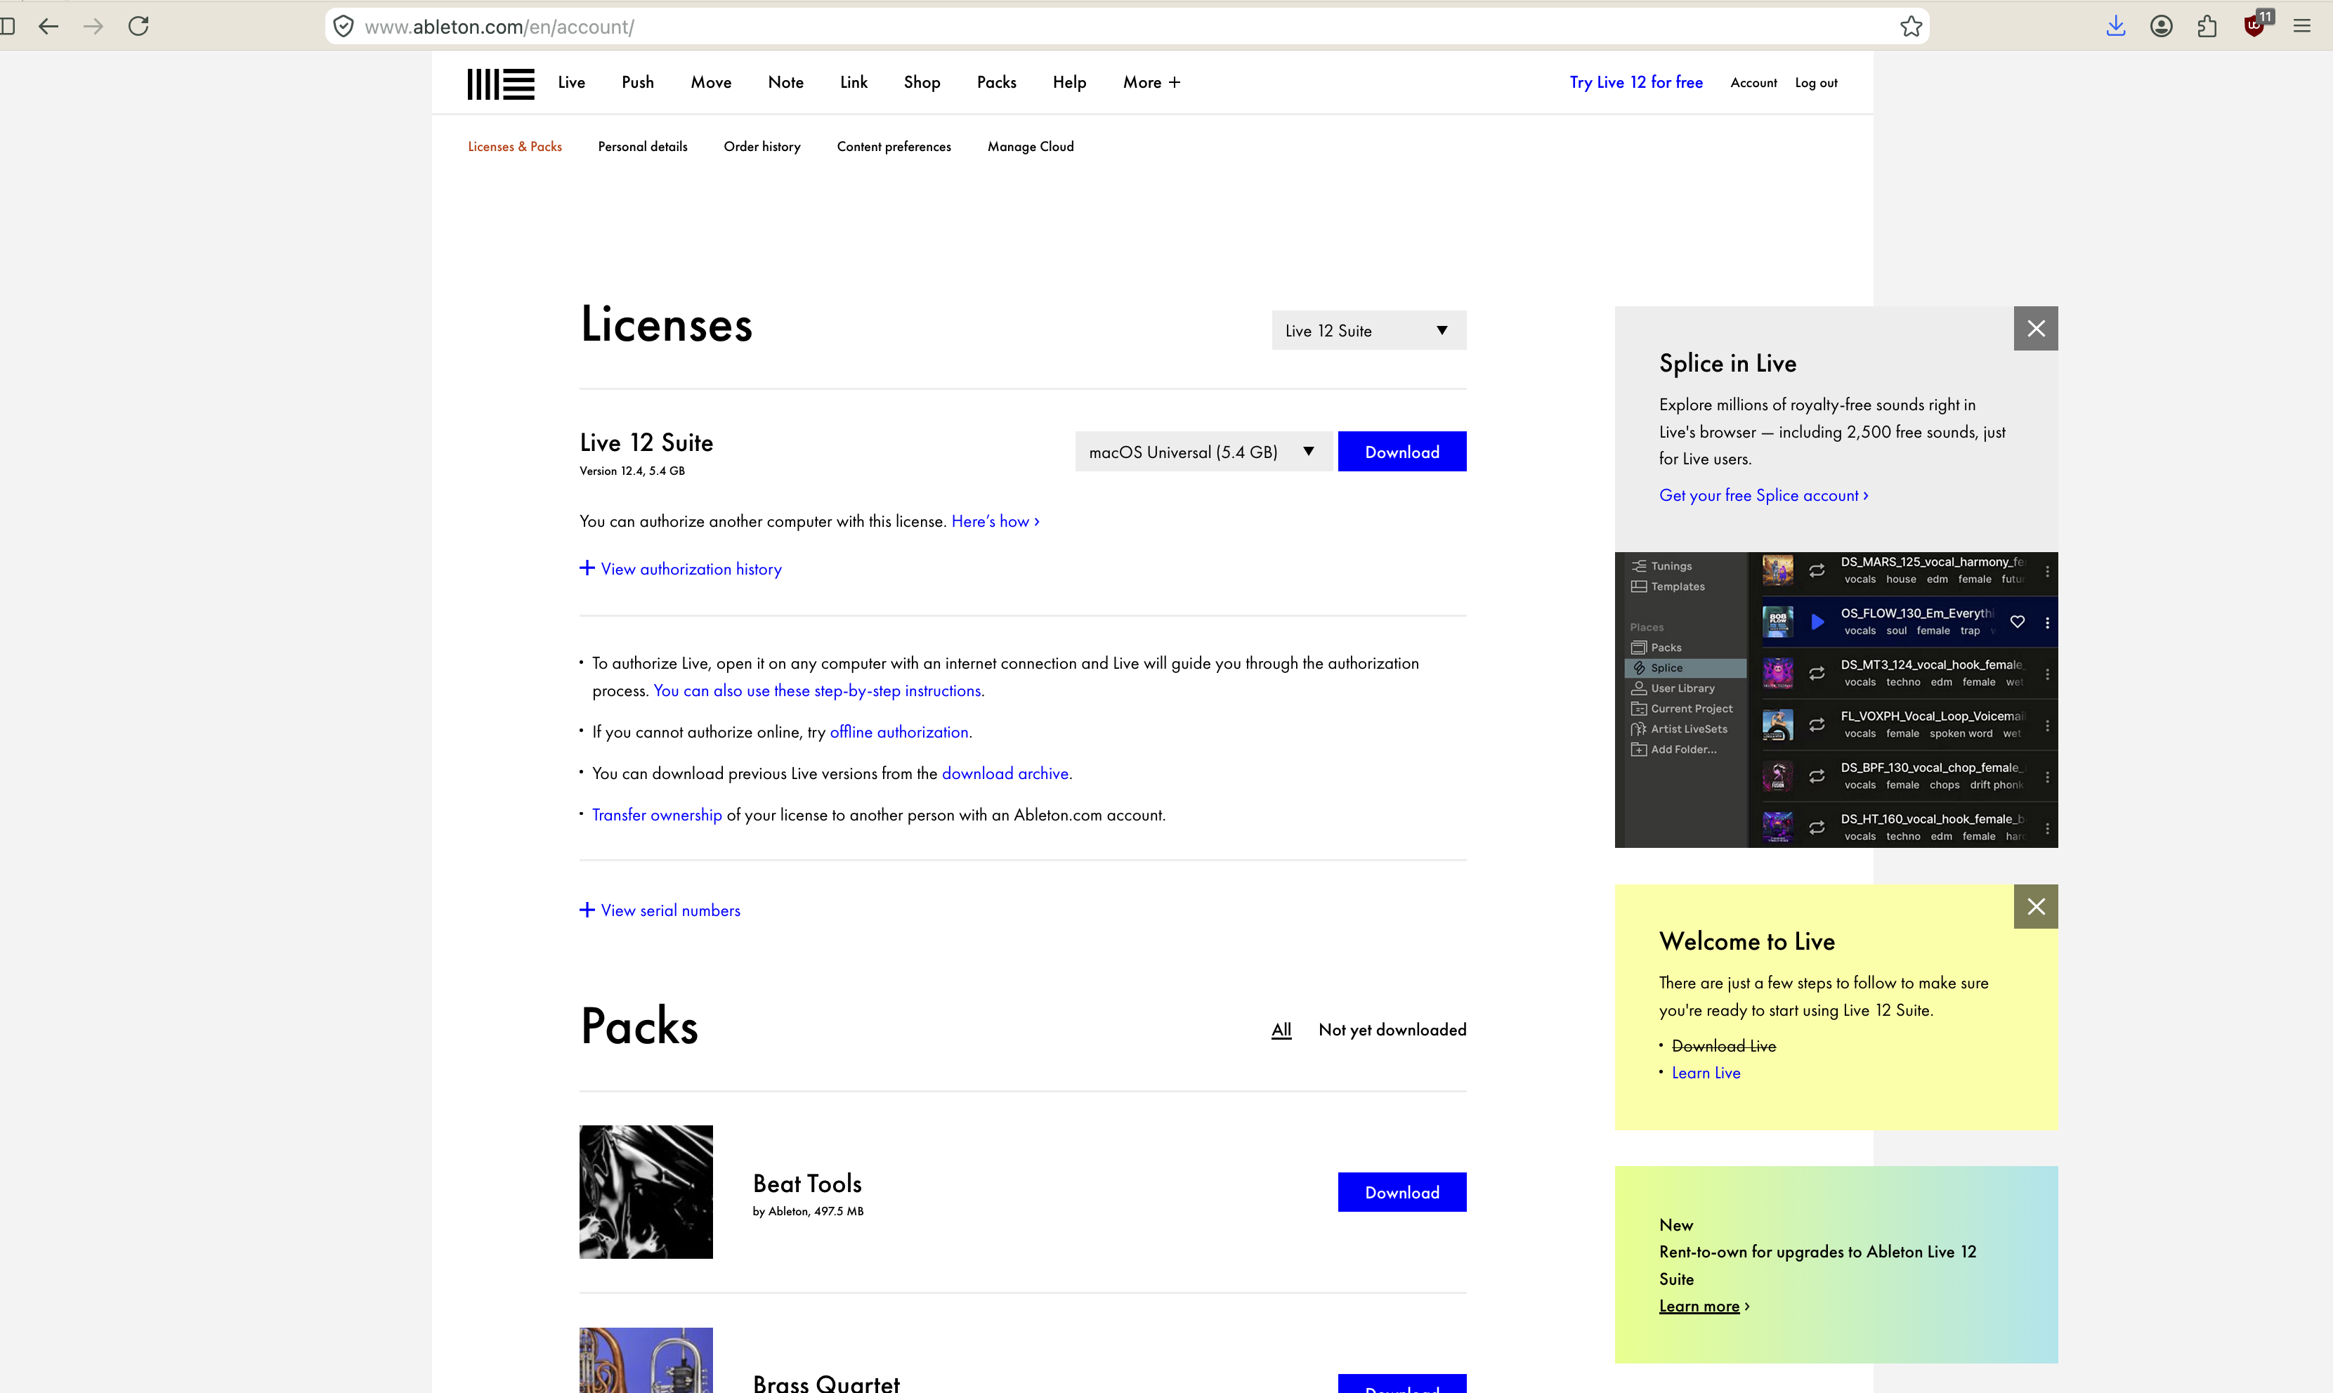Image resolution: width=2333 pixels, height=1393 pixels.
Task: Open the Shop menu item
Action: point(922,83)
